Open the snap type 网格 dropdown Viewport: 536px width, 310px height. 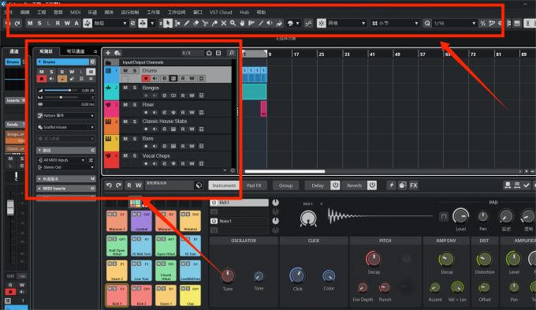(346, 23)
